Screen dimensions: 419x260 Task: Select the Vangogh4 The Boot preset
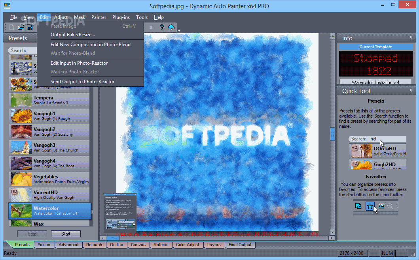coord(50,163)
